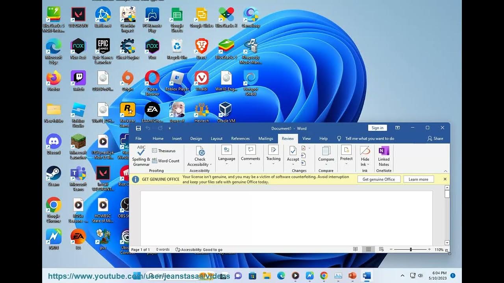Click the 110% zoom level
This screenshot has height=283, width=504.
pos(439,250)
